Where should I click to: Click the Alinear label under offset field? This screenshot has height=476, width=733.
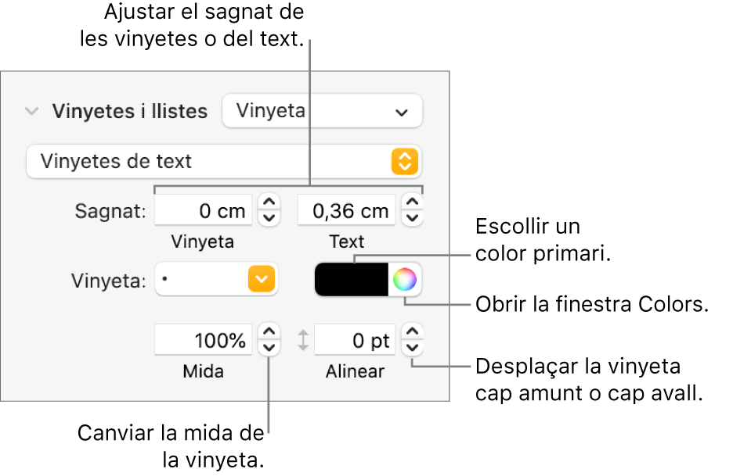click(x=355, y=371)
